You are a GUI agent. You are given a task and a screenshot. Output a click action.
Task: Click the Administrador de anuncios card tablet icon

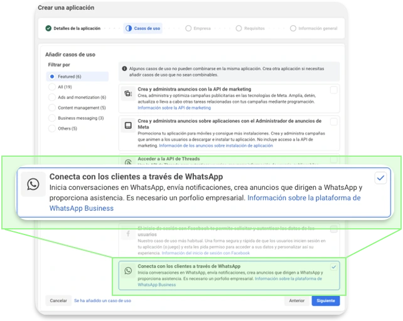[128, 125]
